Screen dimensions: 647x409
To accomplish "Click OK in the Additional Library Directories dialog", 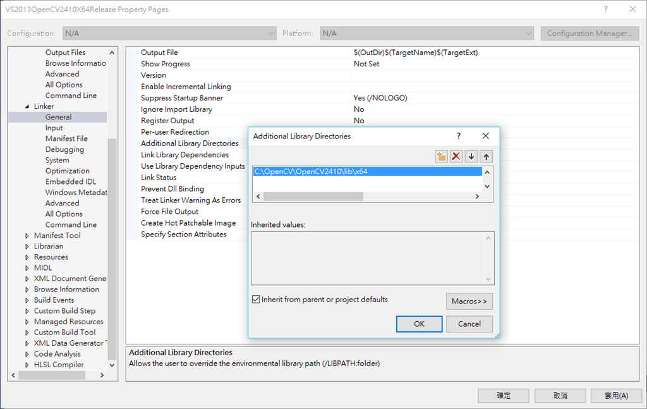I will (420, 324).
